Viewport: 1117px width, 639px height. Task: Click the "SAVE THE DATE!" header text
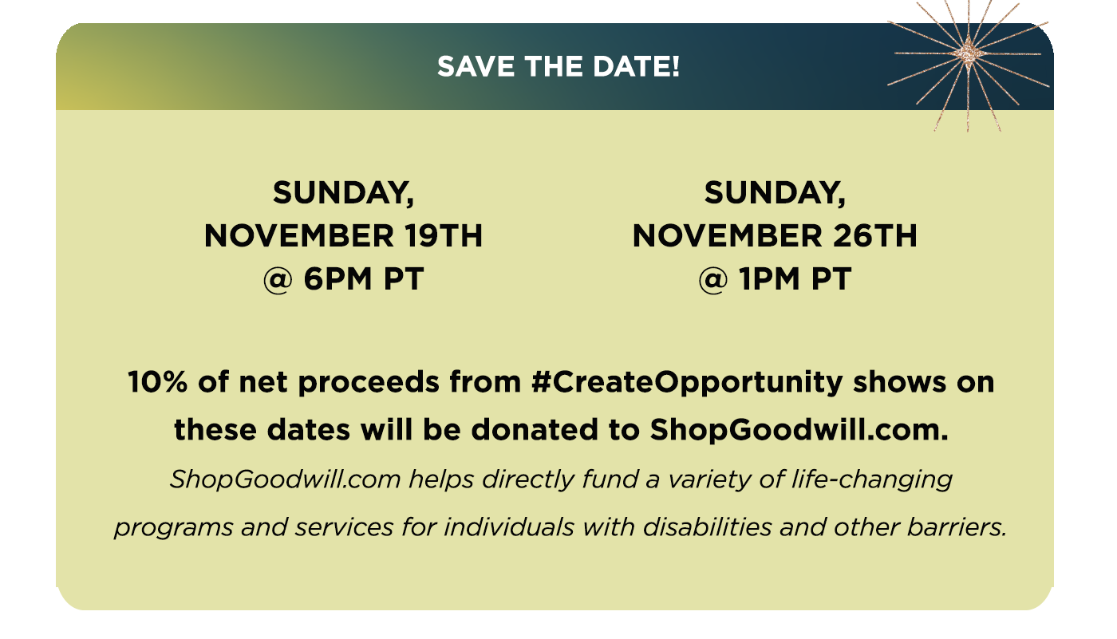pyautogui.click(x=558, y=67)
